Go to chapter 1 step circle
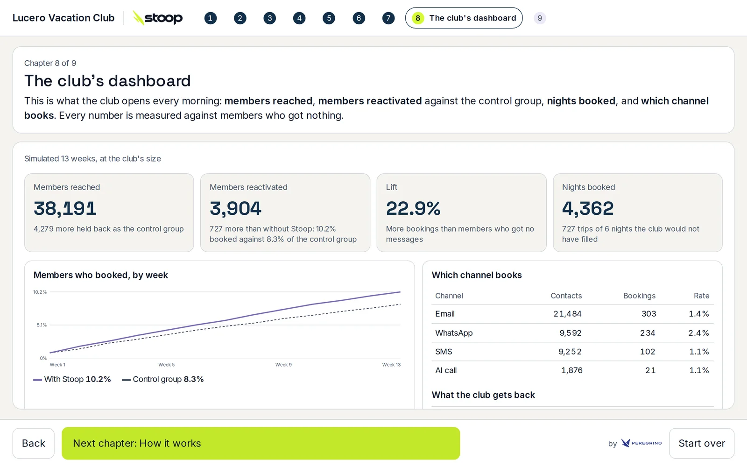 click(210, 18)
